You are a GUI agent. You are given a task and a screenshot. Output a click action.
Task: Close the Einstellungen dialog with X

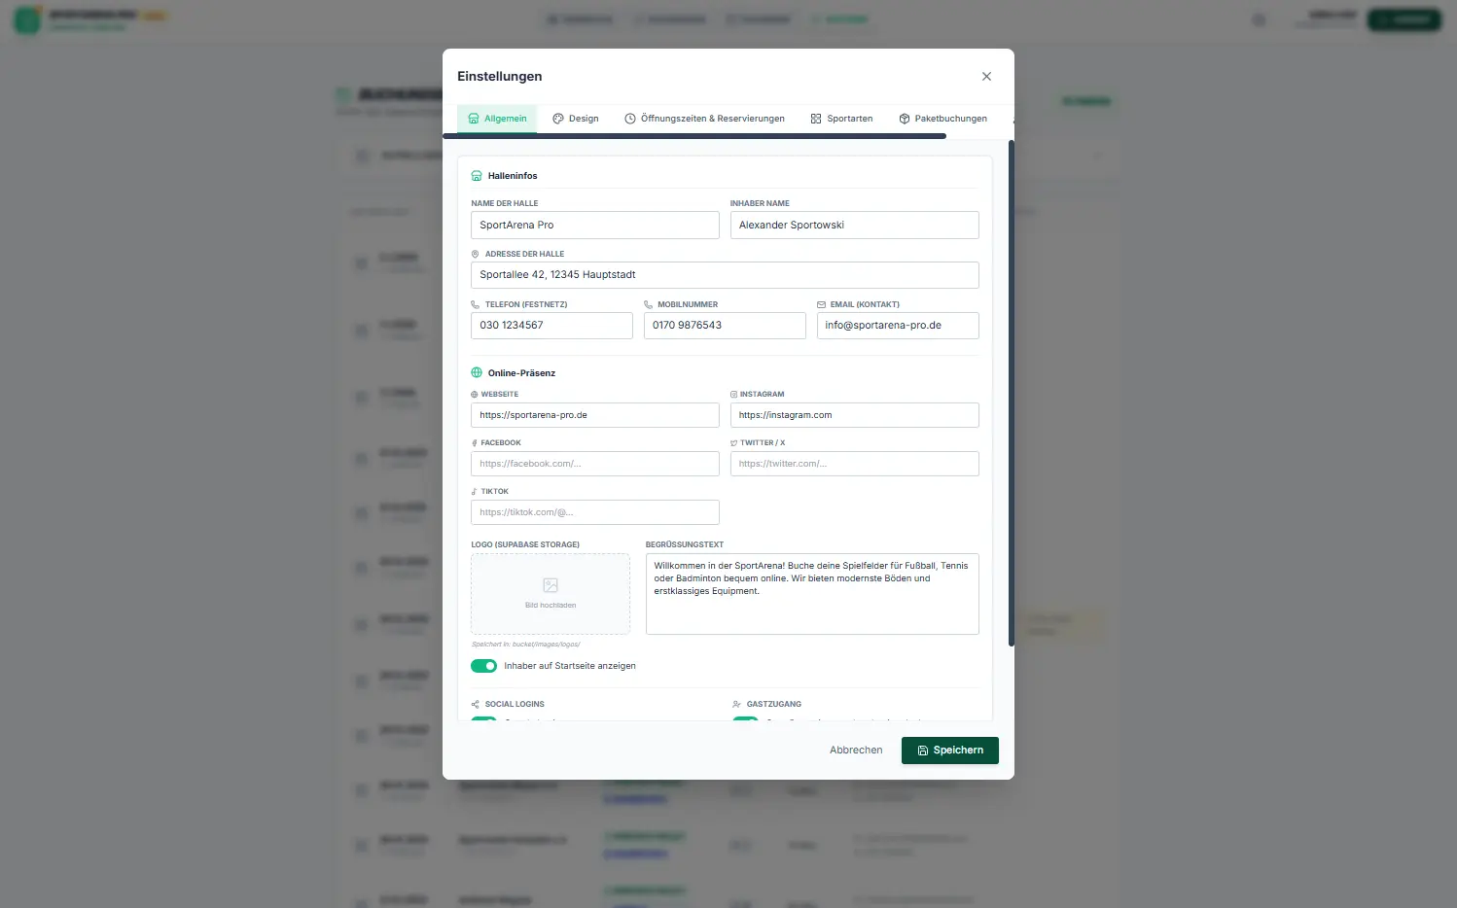point(986,76)
